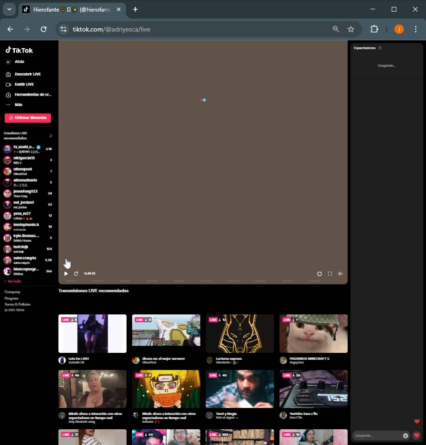This screenshot has width=426, height=445.
Task: Open Chrome extensions puzzle icon
Action: (374, 29)
